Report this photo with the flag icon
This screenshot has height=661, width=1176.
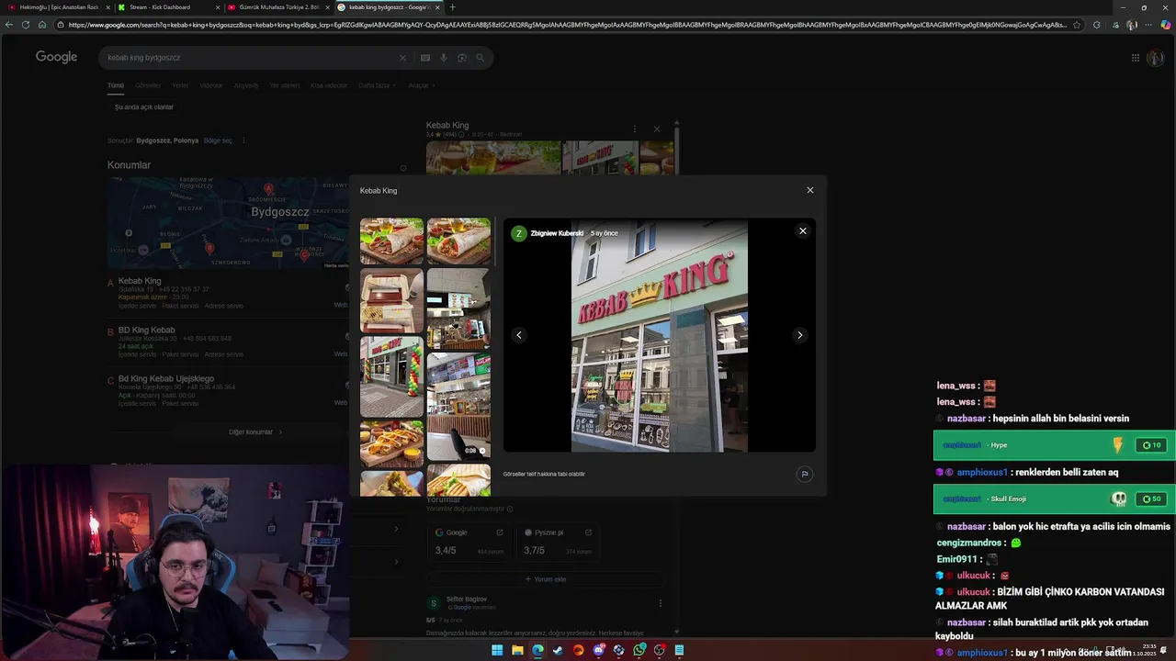click(x=805, y=475)
